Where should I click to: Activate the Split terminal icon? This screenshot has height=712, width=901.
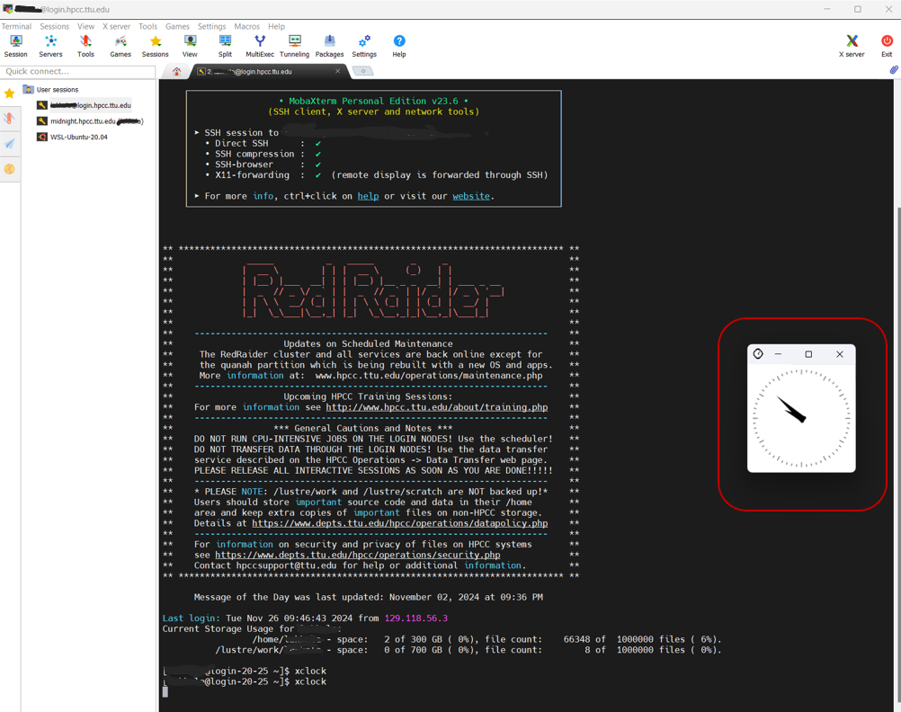pyautogui.click(x=225, y=46)
